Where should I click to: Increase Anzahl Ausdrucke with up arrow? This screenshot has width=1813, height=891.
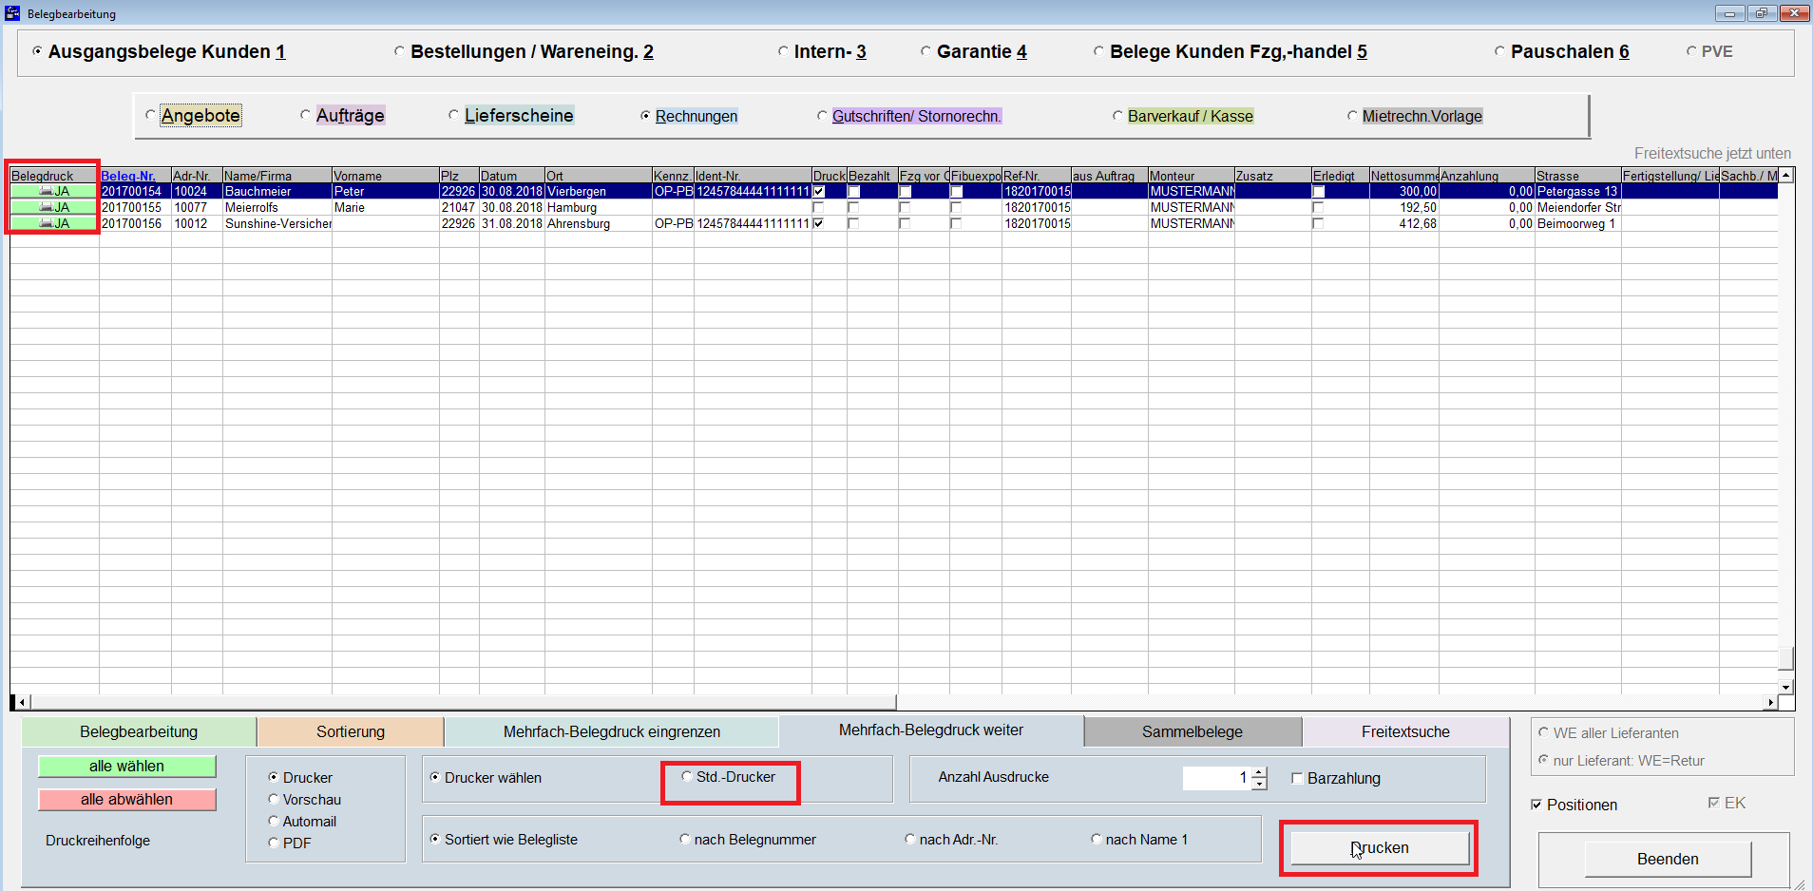pos(1260,772)
